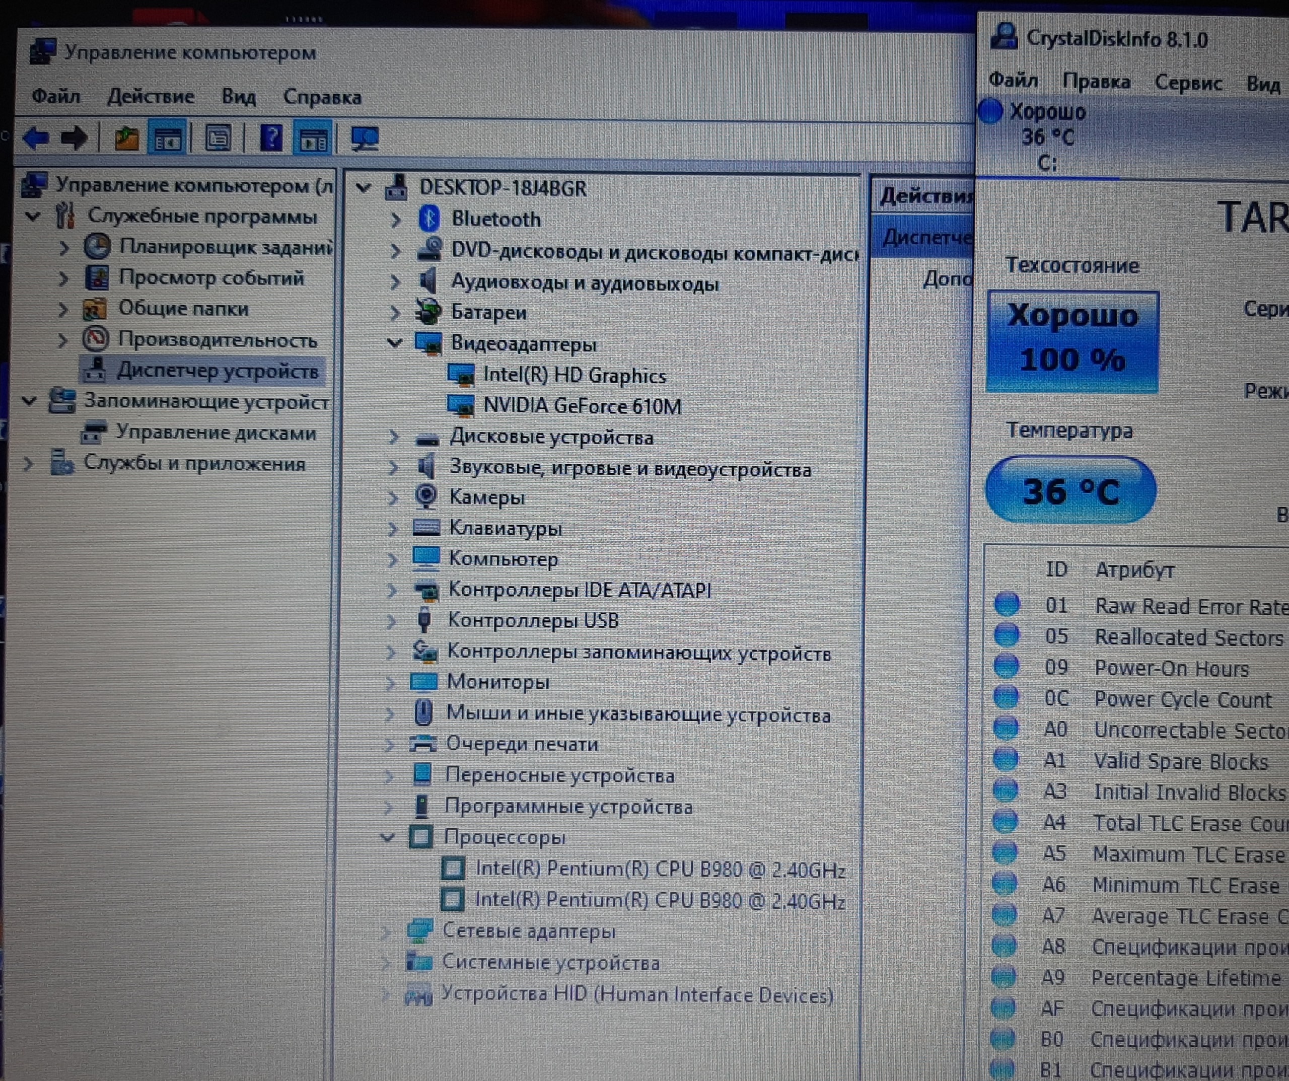Click the Forward arrow toolbar icon
The width and height of the screenshot is (1289, 1081).
(x=75, y=137)
